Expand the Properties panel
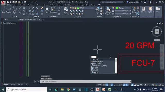Viewport: 165px width, 92px height. point(117,17)
